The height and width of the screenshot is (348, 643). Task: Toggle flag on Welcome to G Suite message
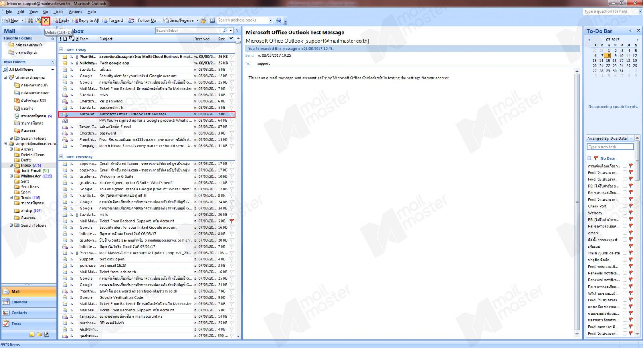coord(232,176)
